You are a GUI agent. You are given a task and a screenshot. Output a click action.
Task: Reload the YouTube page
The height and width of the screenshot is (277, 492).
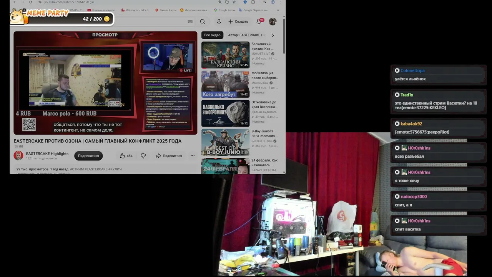click(x=30, y=2)
